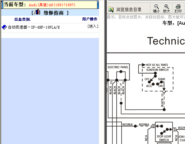Click the 当前车型 label
The height and width of the screenshot is (144, 185).
click(15, 4)
